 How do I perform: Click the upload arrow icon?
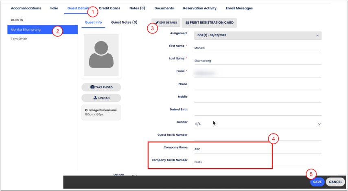tap(95, 98)
